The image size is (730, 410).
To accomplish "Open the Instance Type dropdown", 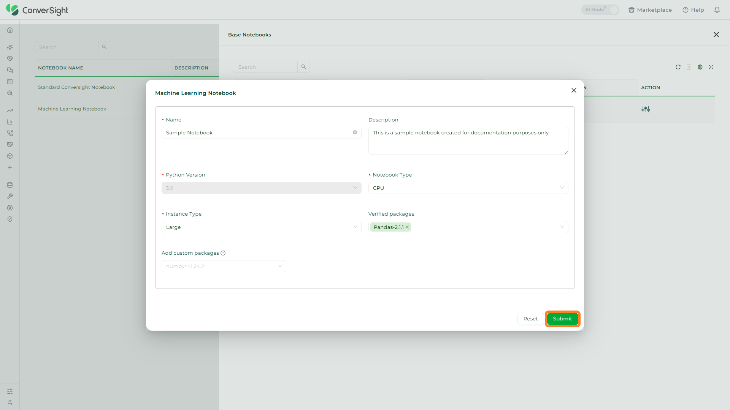I will click(261, 227).
